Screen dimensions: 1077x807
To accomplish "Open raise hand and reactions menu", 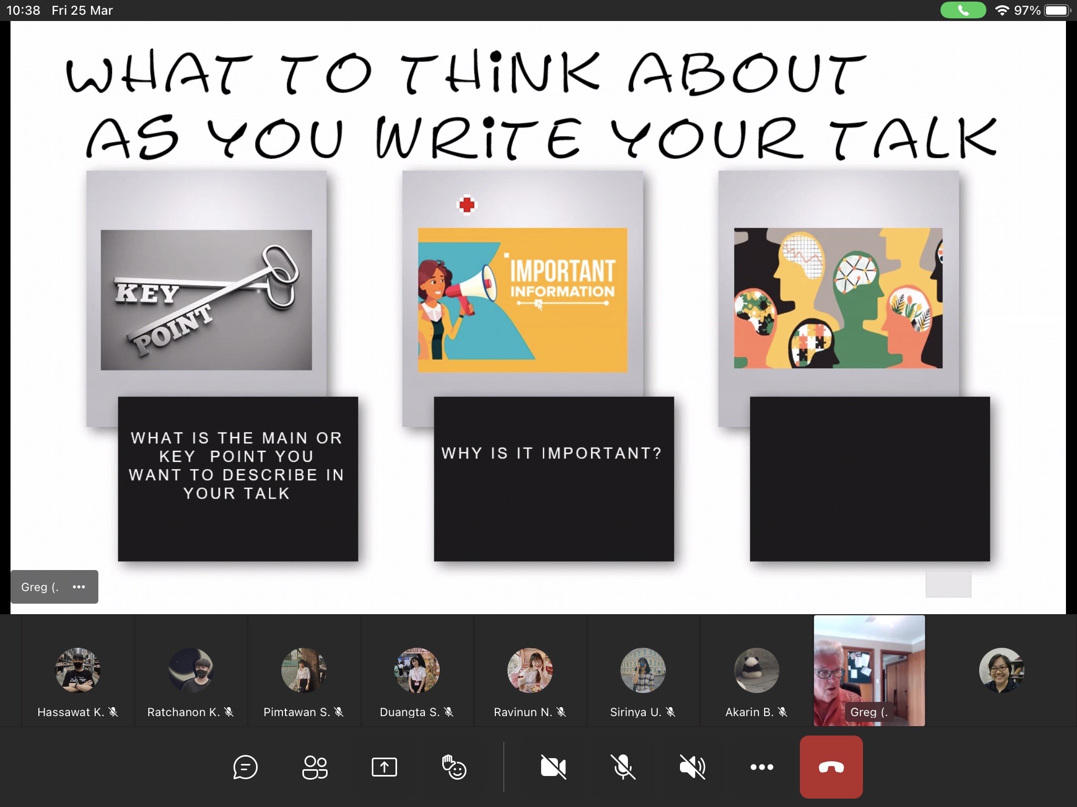I will pos(454,767).
